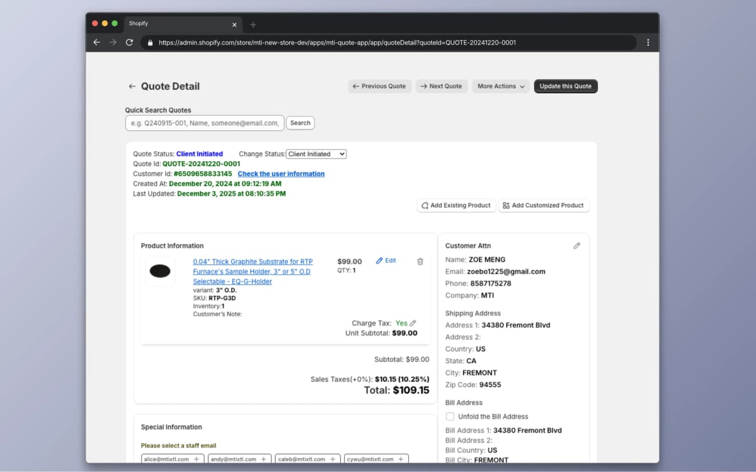Open the Check the user information link

pyautogui.click(x=281, y=174)
